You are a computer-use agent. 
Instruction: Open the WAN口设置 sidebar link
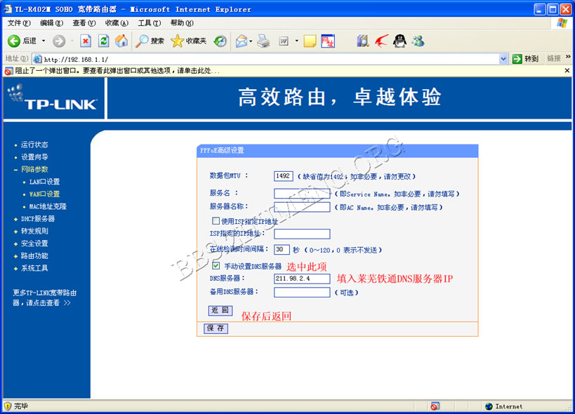coord(44,194)
